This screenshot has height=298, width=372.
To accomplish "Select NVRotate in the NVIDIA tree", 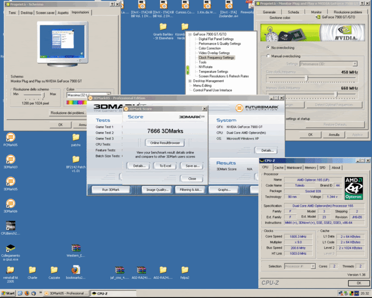I will (206, 67).
